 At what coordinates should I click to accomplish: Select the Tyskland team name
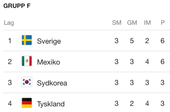point(51,104)
